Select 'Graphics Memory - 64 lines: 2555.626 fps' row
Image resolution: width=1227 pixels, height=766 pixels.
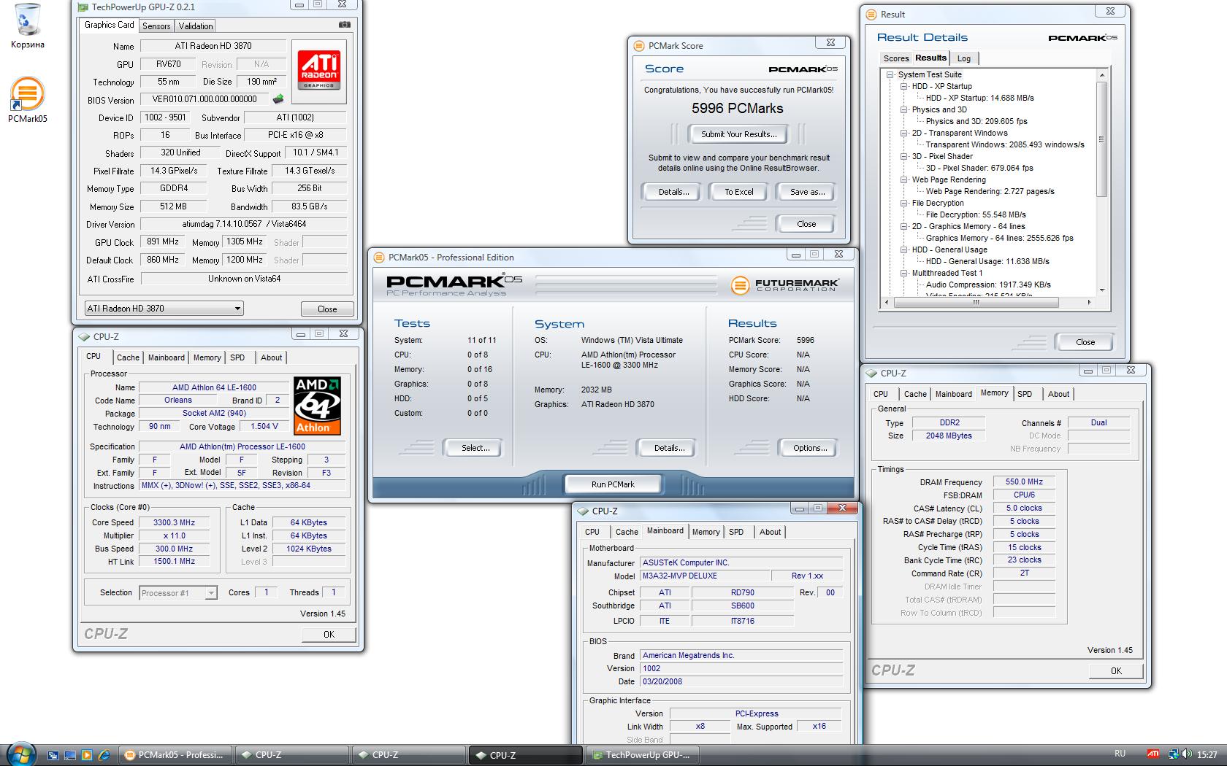(x=999, y=238)
